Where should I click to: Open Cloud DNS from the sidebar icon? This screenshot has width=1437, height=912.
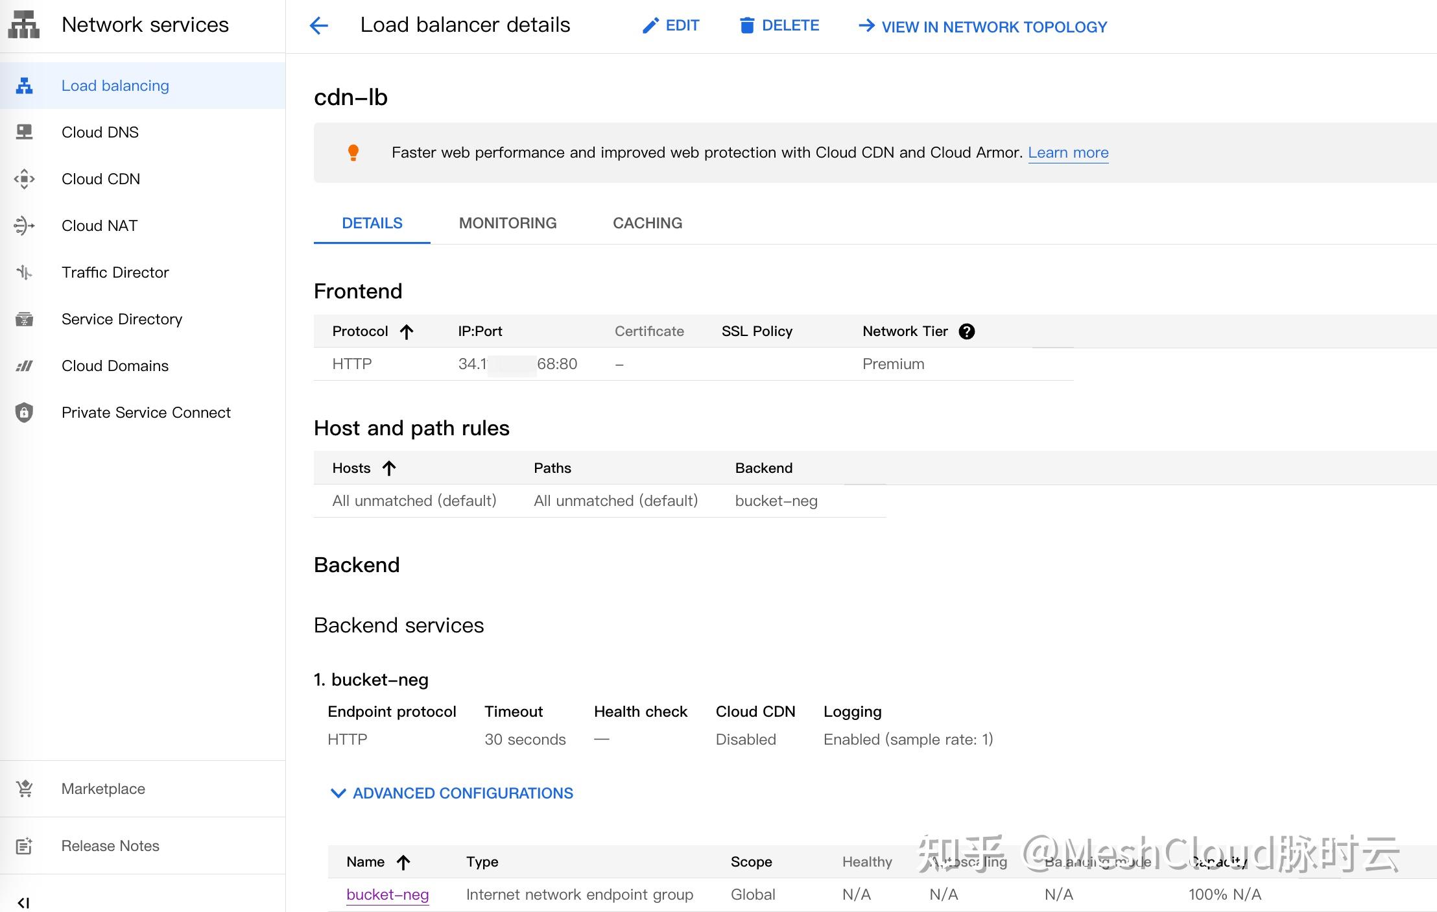[24, 132]
